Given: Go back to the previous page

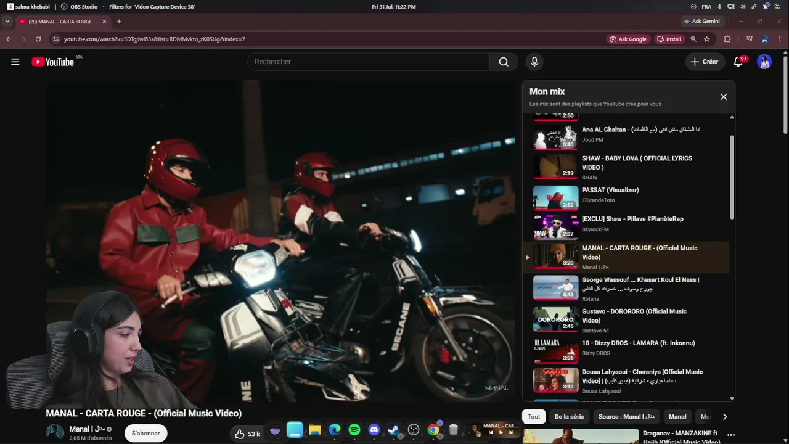Looking at the screenshot, I should 9,39.
